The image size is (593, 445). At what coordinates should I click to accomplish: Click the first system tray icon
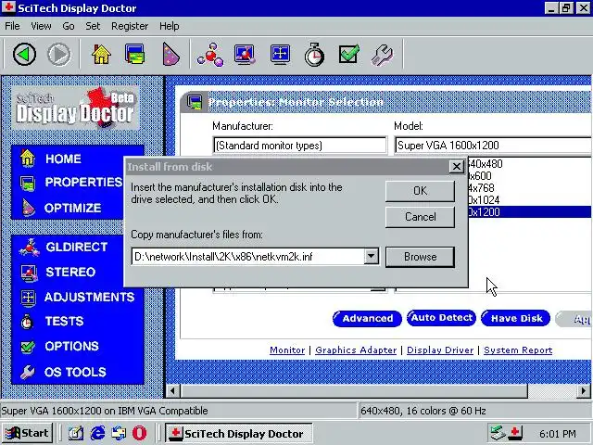click(x=498, y=433)
